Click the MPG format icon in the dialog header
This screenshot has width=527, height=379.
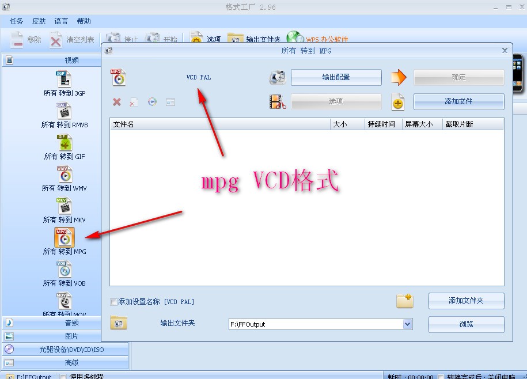(118, 77)
